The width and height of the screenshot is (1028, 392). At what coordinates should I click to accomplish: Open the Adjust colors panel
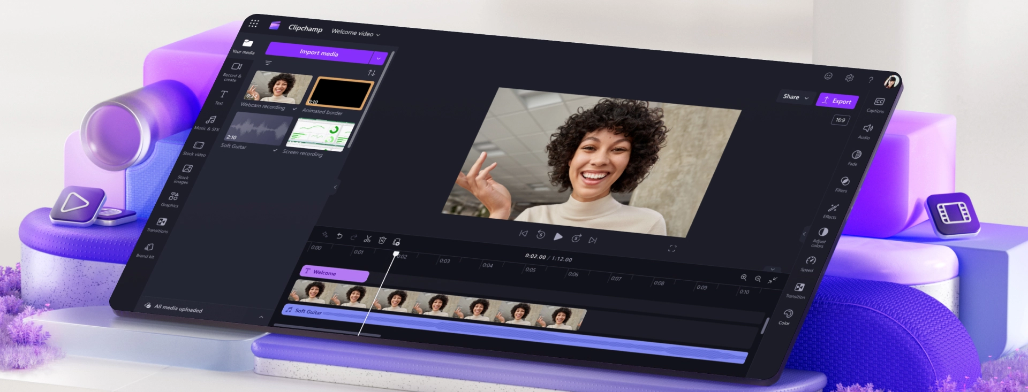click(x=820, y=237)
